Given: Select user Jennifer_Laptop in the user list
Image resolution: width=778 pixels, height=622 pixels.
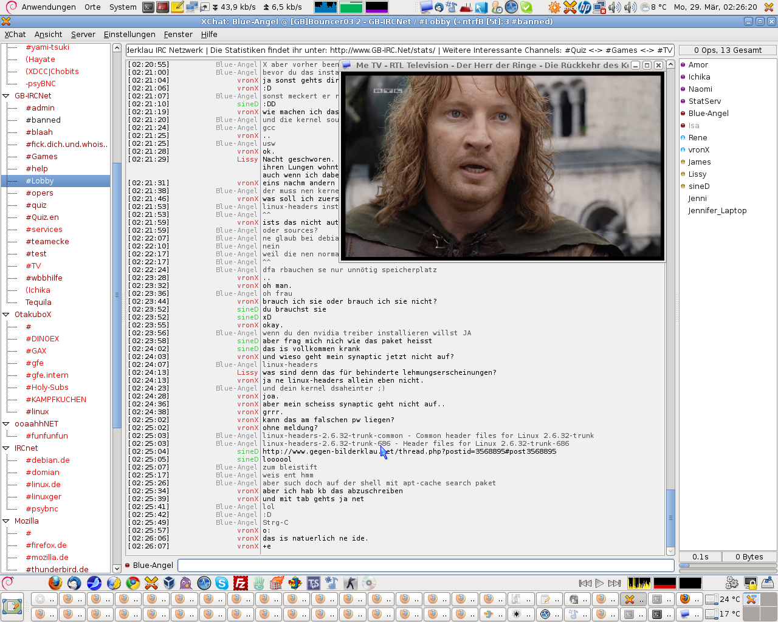Looking at the screenshot, I should (x=717, y=211).
